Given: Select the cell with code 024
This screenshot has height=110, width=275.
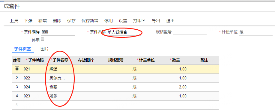Looking at the screenshot, I should pos(35,87).
